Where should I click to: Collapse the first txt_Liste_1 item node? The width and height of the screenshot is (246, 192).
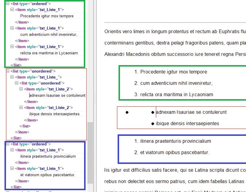(12, 10)
